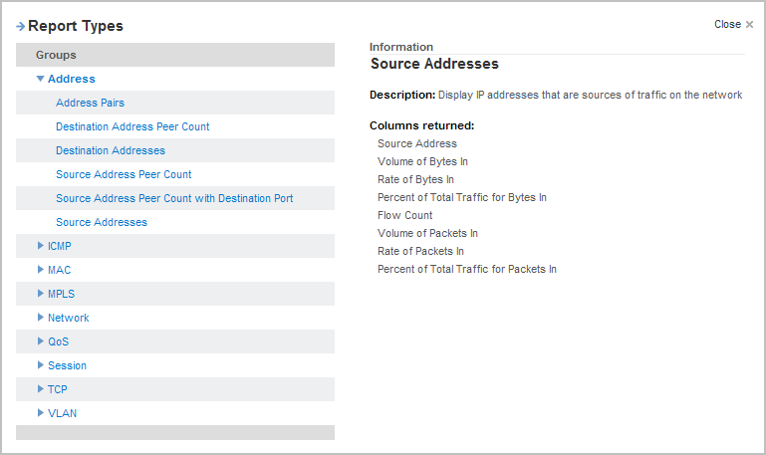Expand the QoS group triangle
This screenshot has height=455, width=766.
[x=41, y=341]
